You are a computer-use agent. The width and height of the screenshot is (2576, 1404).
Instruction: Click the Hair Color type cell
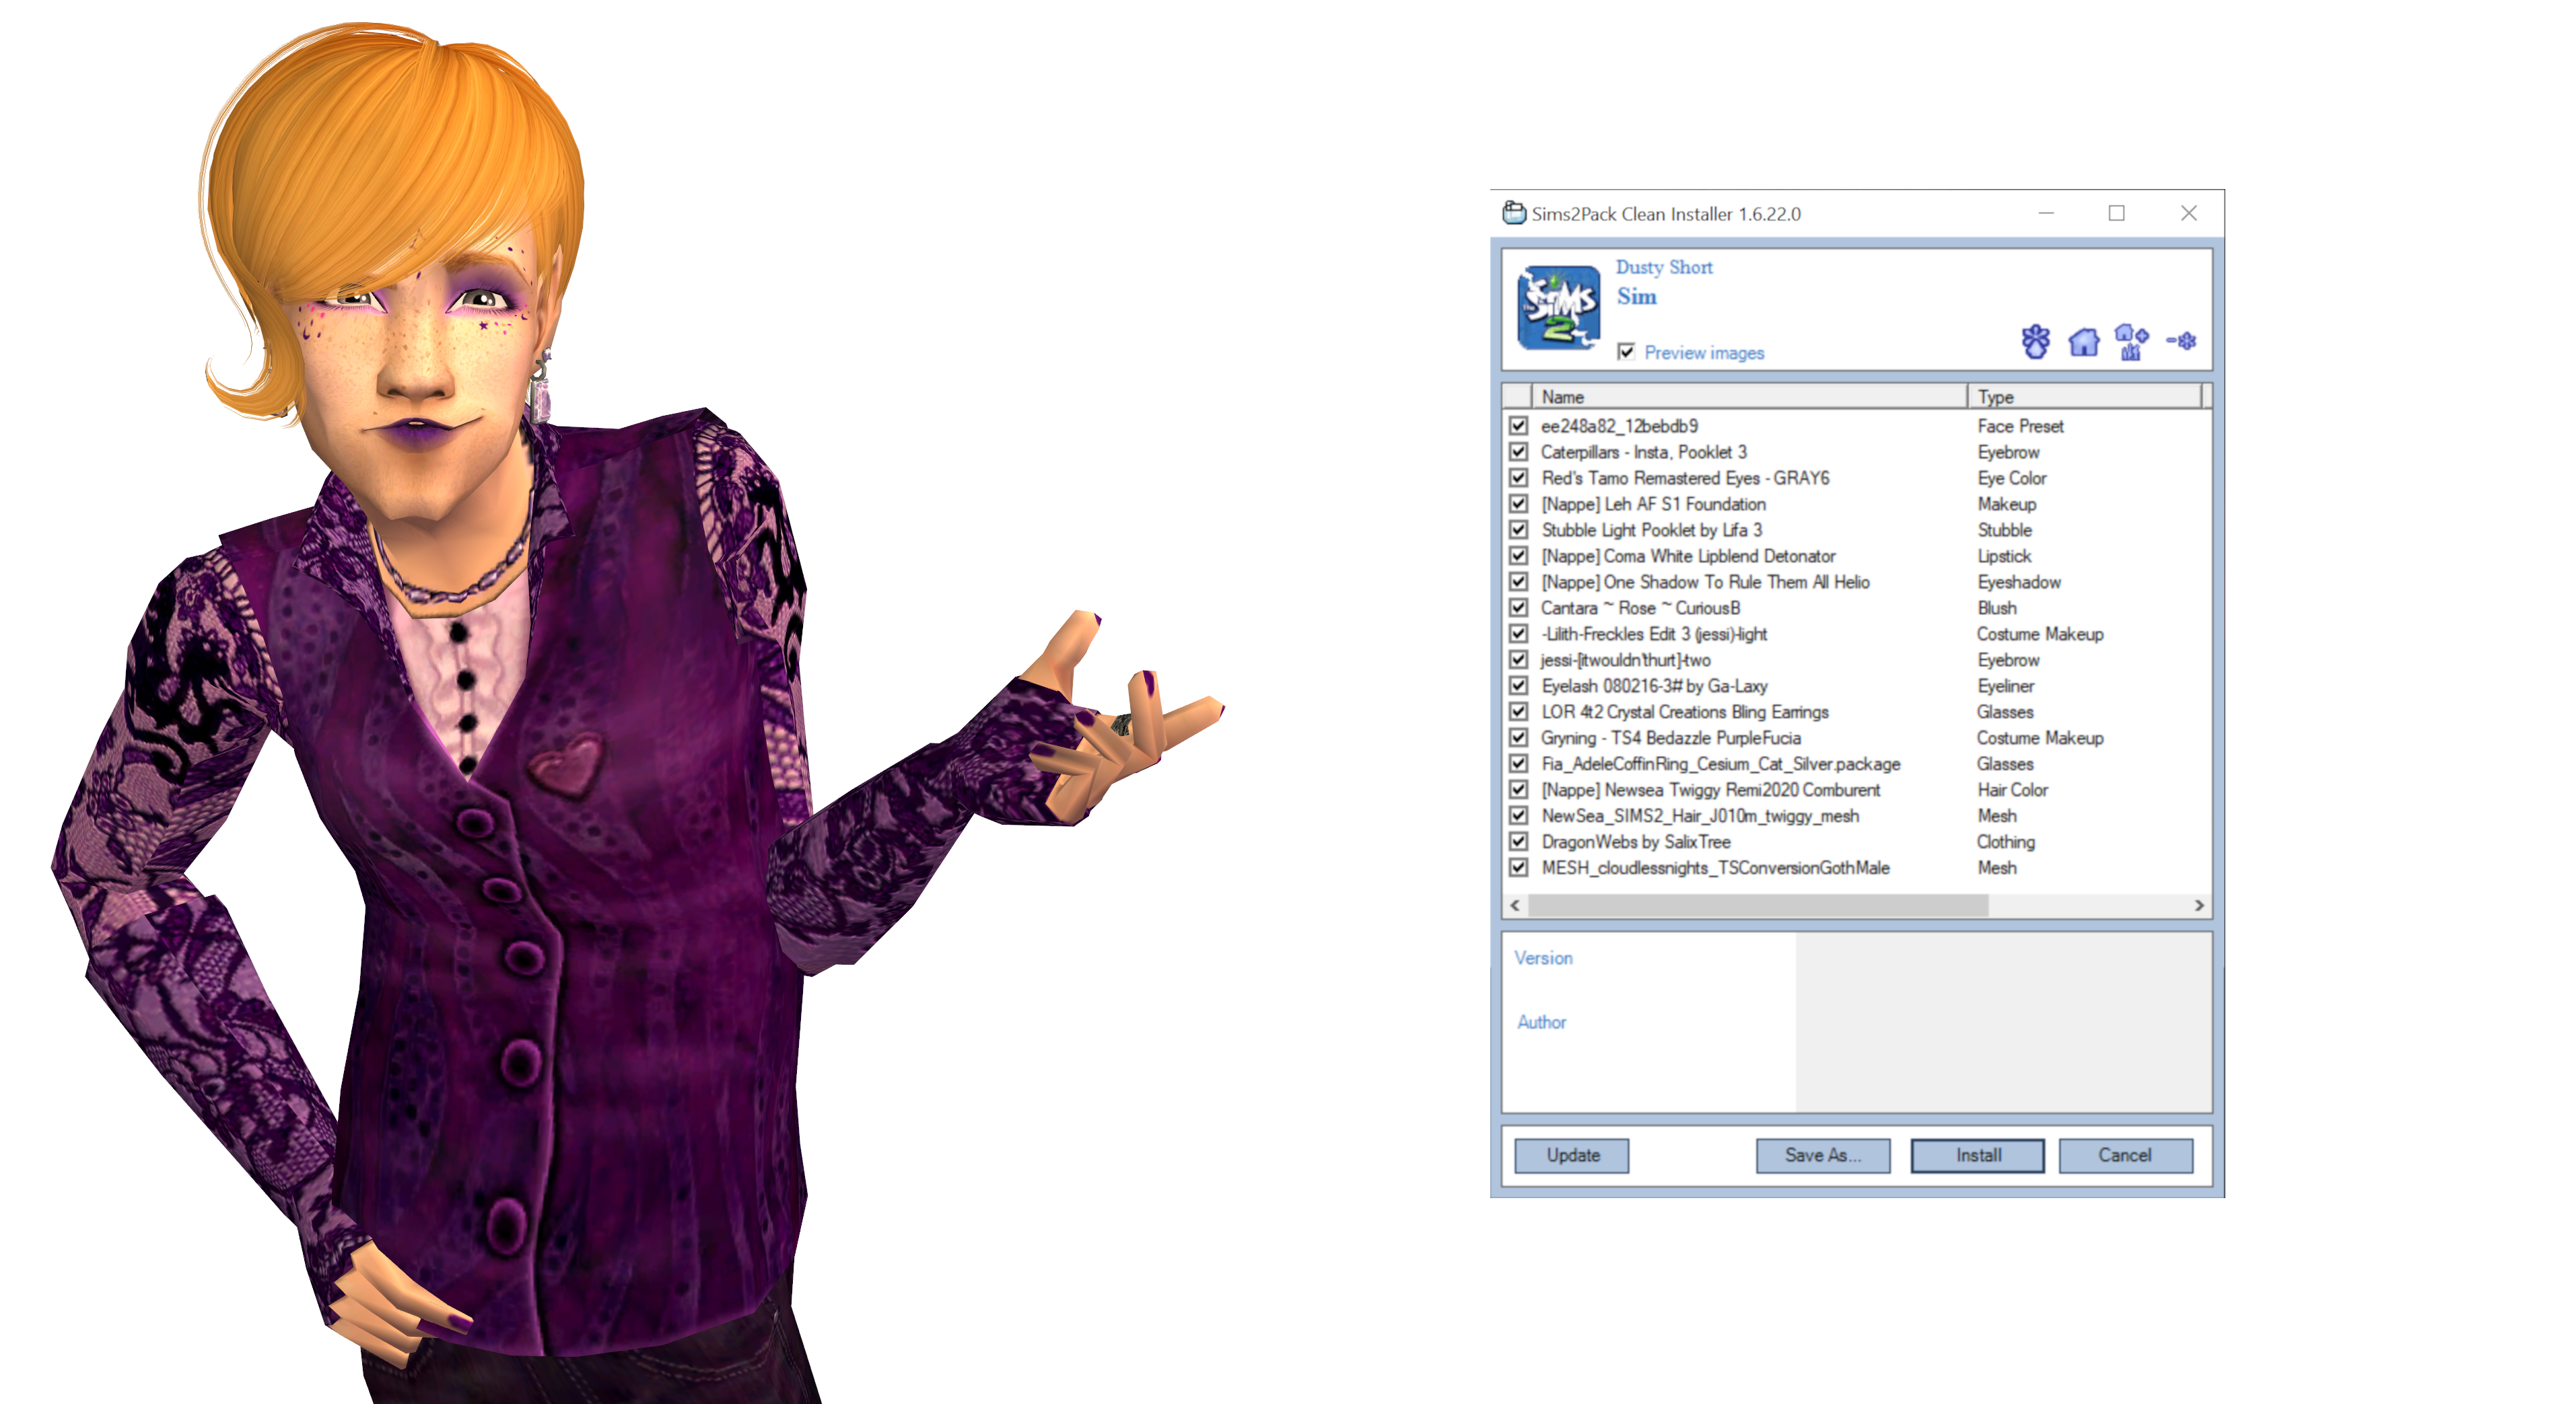[x=2012, y=789]
